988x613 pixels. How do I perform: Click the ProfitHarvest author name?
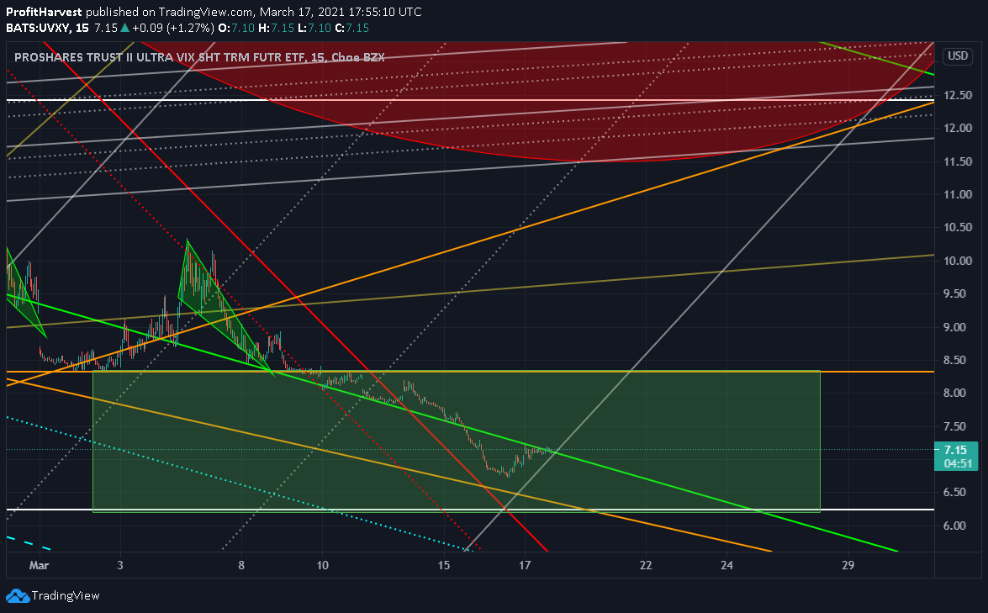(44, 12)
